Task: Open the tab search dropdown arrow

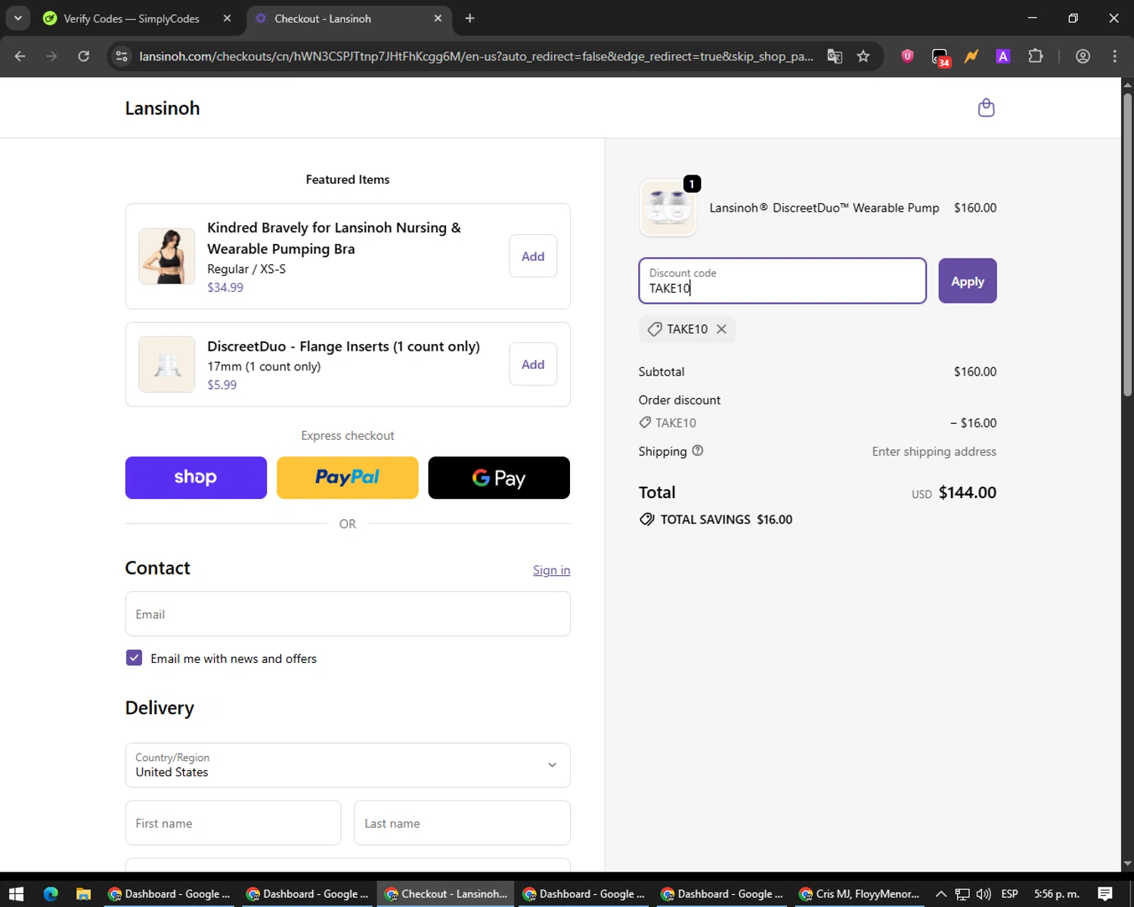Action: tap(17, 18)
